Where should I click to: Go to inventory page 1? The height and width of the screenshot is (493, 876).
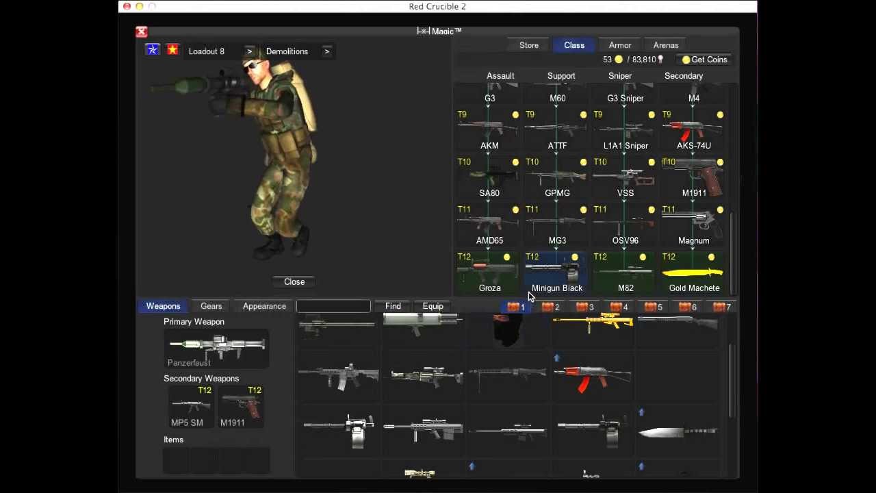click(x=515, y=307)
